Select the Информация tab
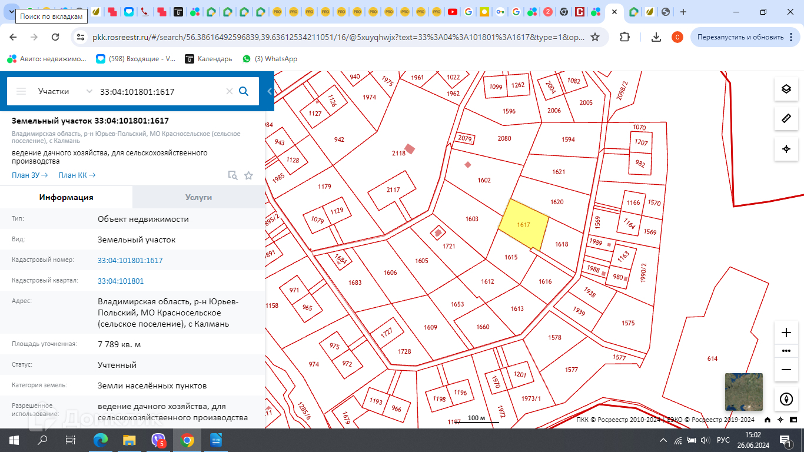 (x=66, y=197)
